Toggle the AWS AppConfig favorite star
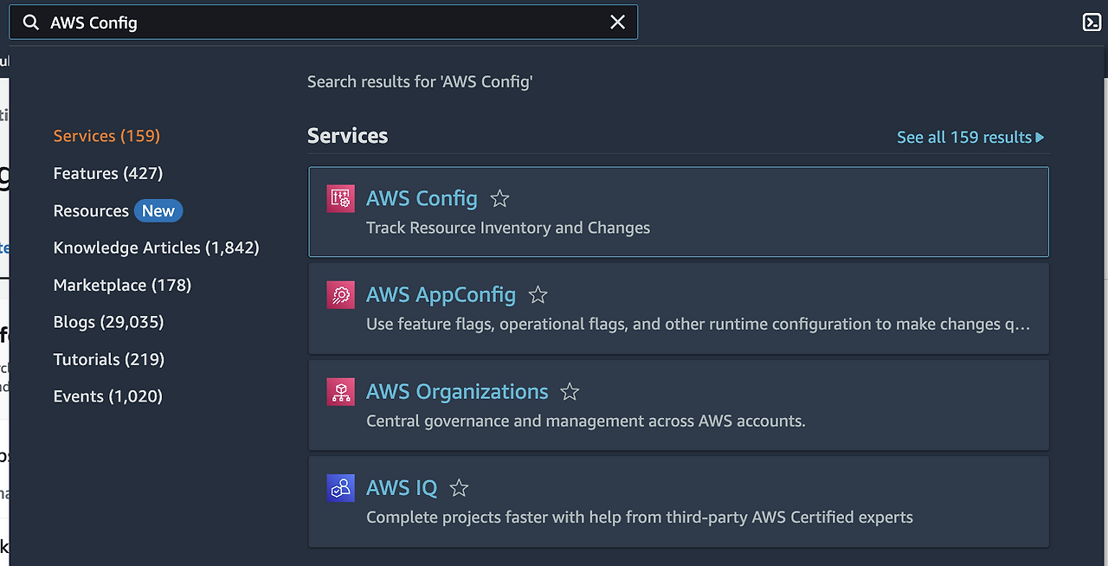This screenshot has height=566, width=1108. pos(538,295)
